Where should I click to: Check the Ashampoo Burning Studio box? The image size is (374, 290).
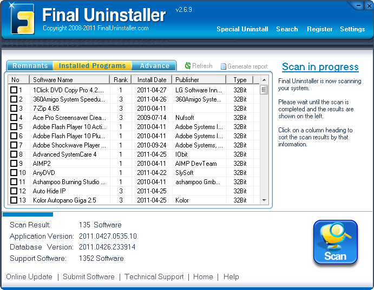(14, 182)
